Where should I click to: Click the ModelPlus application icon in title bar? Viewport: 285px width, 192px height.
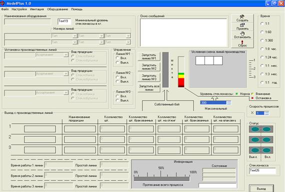pyautogui.click(x=2, y=3)
